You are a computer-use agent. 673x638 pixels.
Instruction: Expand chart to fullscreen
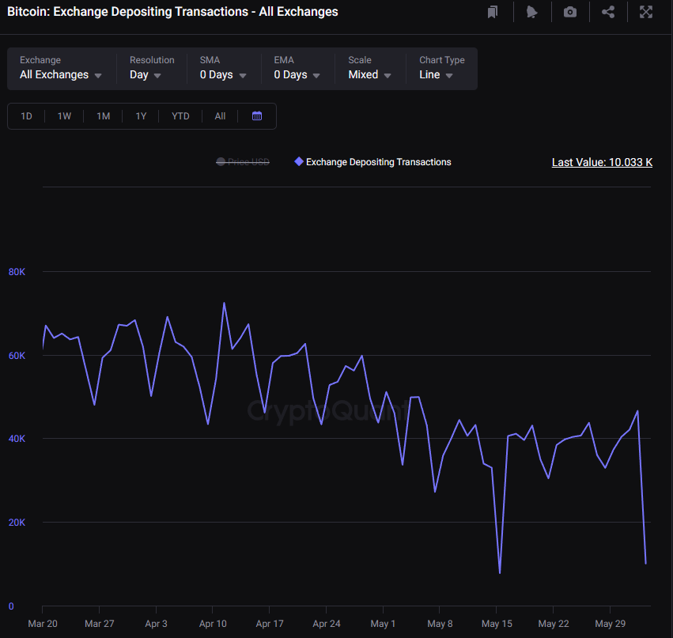point(646,12)
